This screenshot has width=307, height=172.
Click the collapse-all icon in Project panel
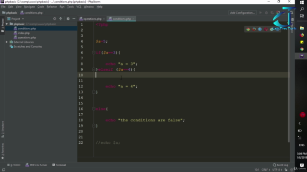tap(60, 19)
